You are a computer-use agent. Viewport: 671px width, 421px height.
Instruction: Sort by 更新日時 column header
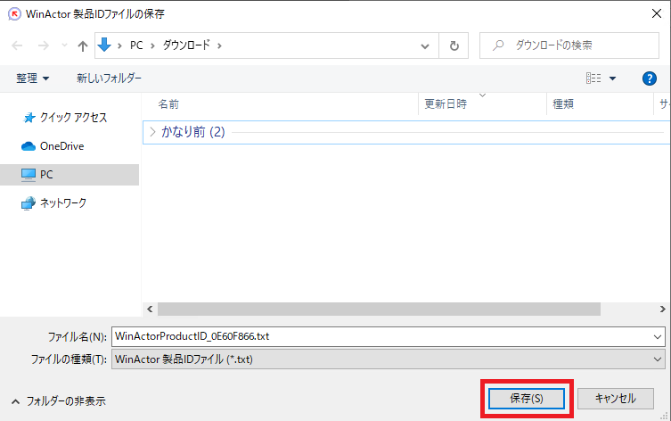tap(446, 104)
